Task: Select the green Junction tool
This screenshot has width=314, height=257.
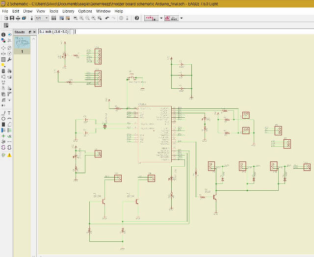Action: point(3,136)
